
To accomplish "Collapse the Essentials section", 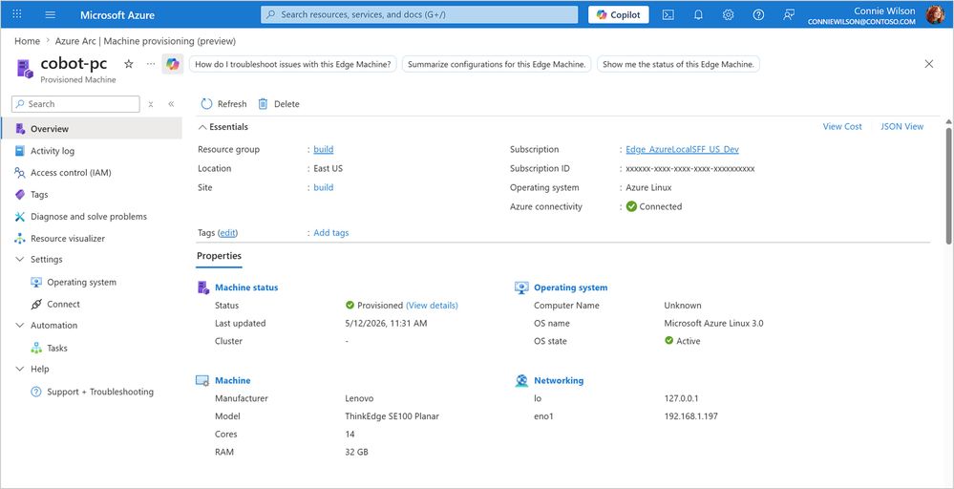I will coord(223,126).
